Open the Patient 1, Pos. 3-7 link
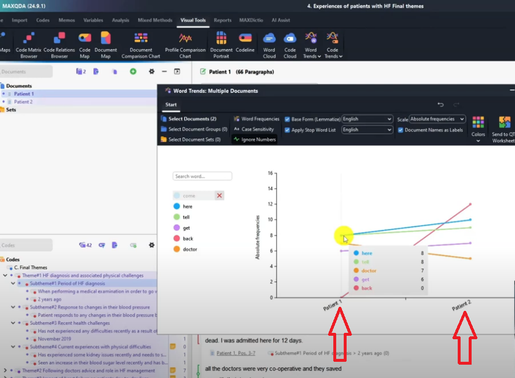The image size is (515, 378). [236, 353]
